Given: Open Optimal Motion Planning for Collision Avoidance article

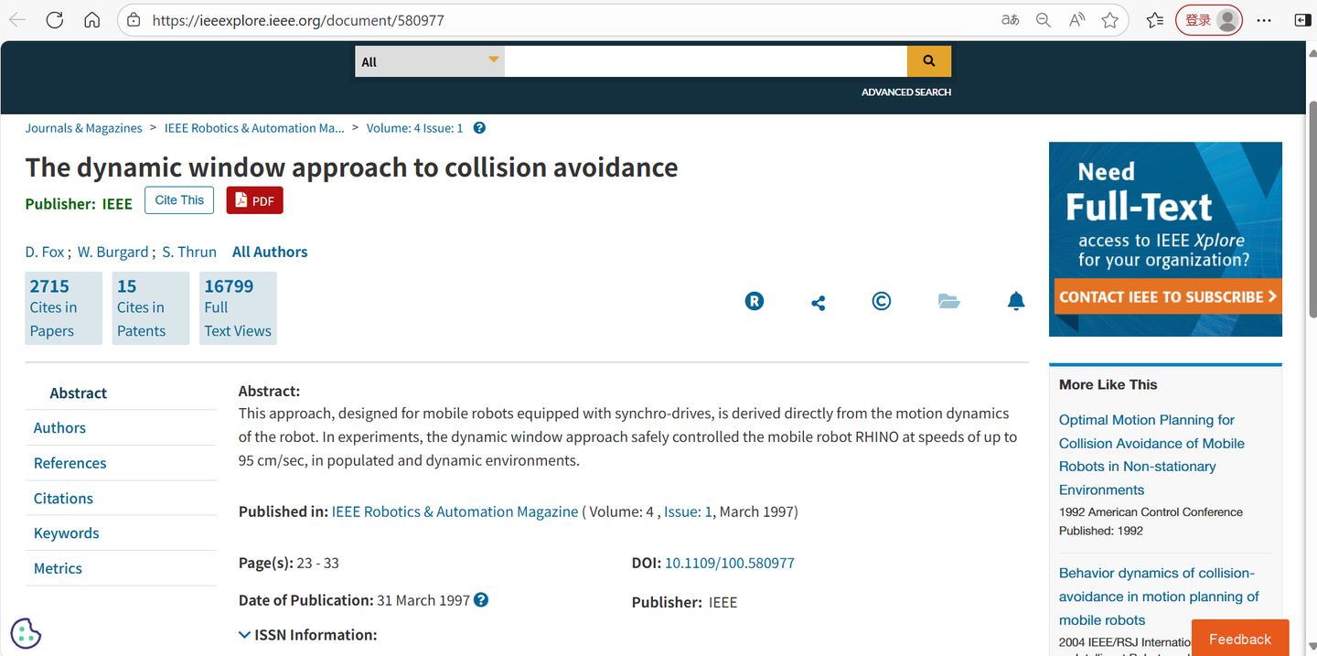Looking at the screenshot, I should point(1151,455).
